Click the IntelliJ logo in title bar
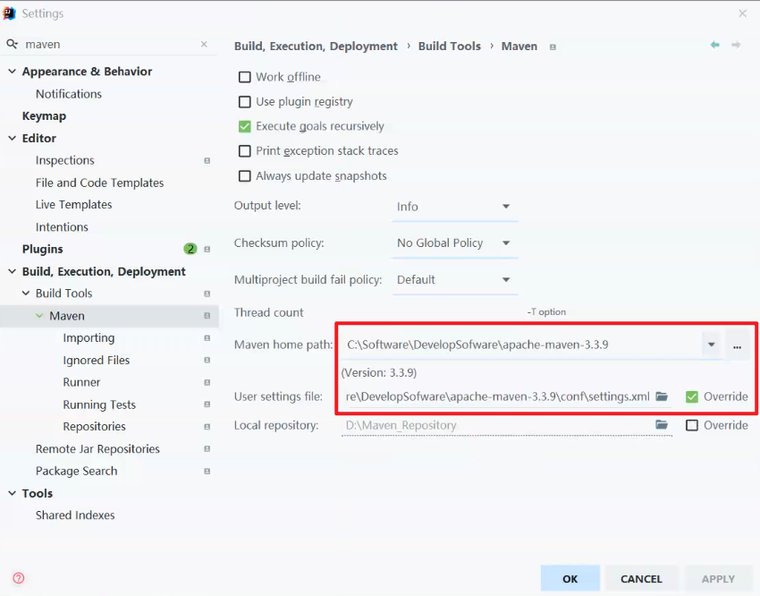 [9, 13]
